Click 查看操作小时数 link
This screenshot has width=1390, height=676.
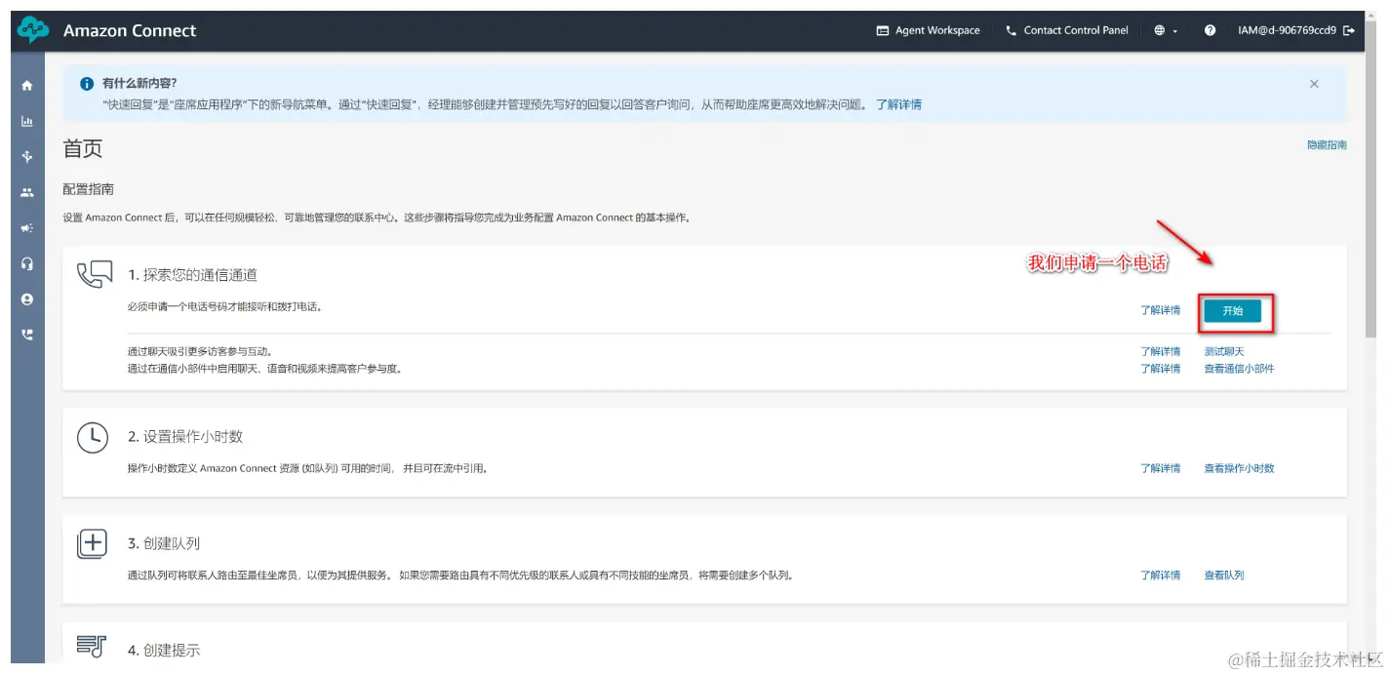click(x=1239, y=469)
